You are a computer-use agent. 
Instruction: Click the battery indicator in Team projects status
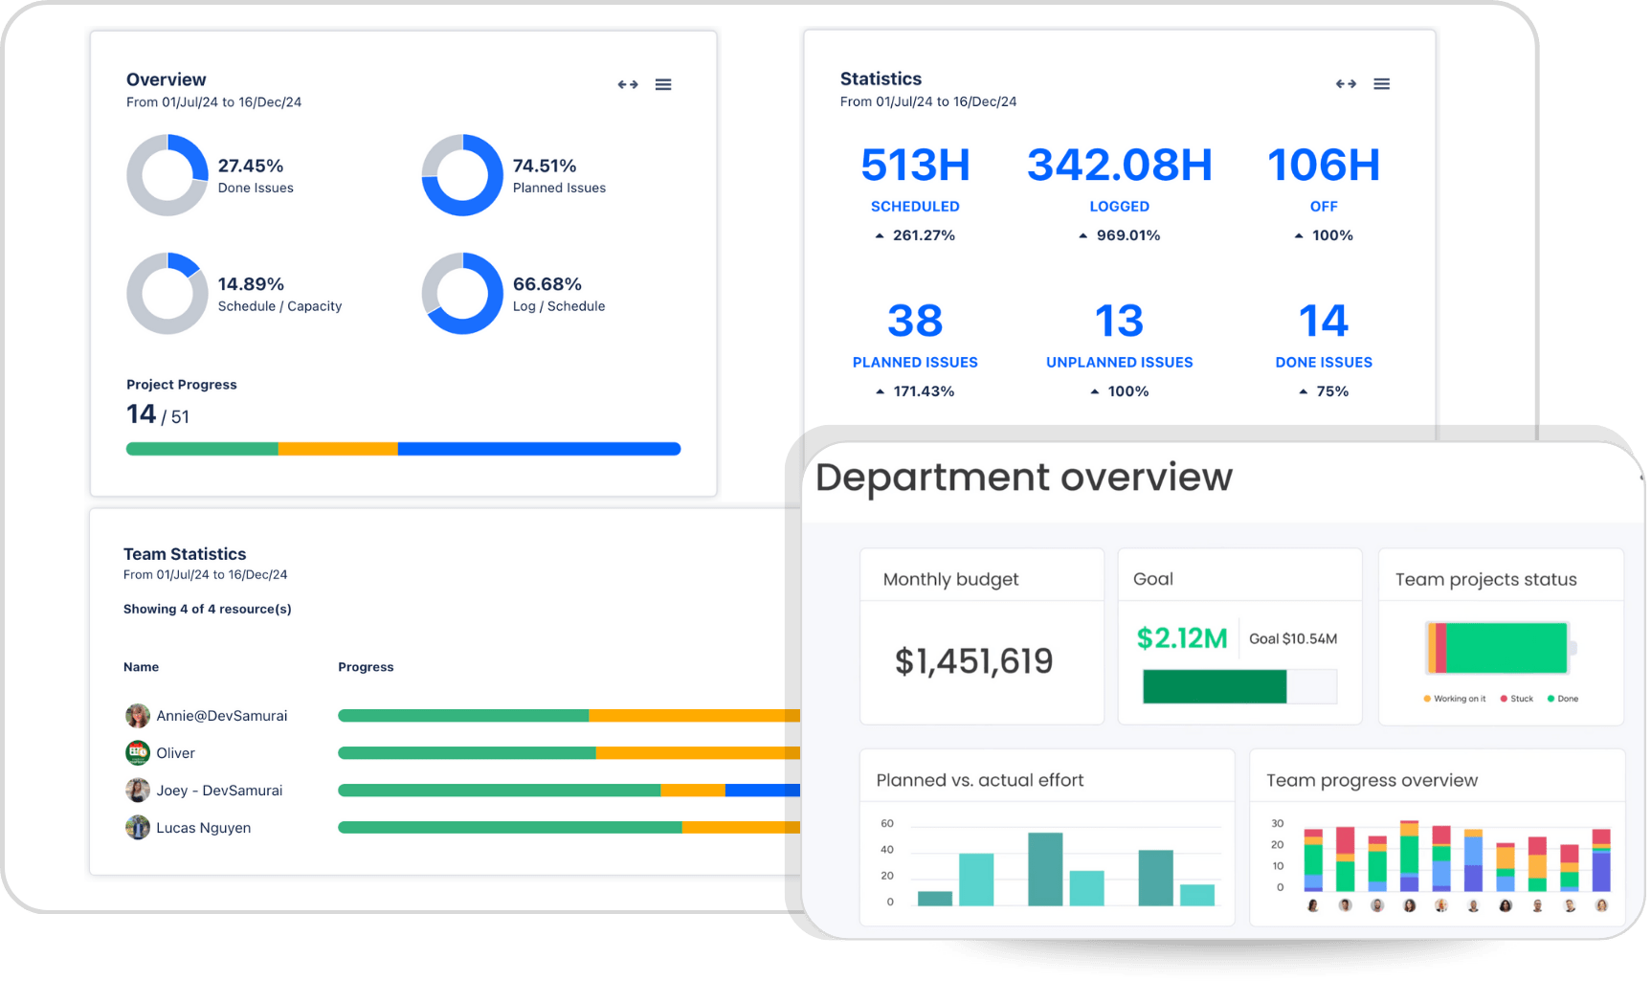click(1497, 647)
